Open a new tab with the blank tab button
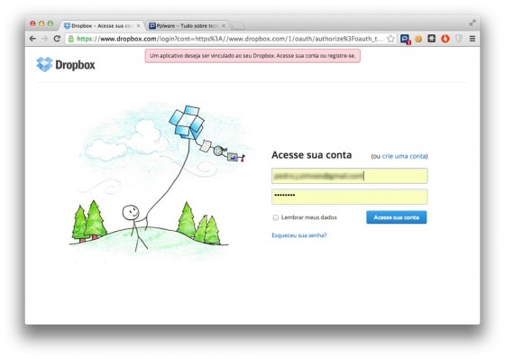505x359 pixels. click(238, 26)
